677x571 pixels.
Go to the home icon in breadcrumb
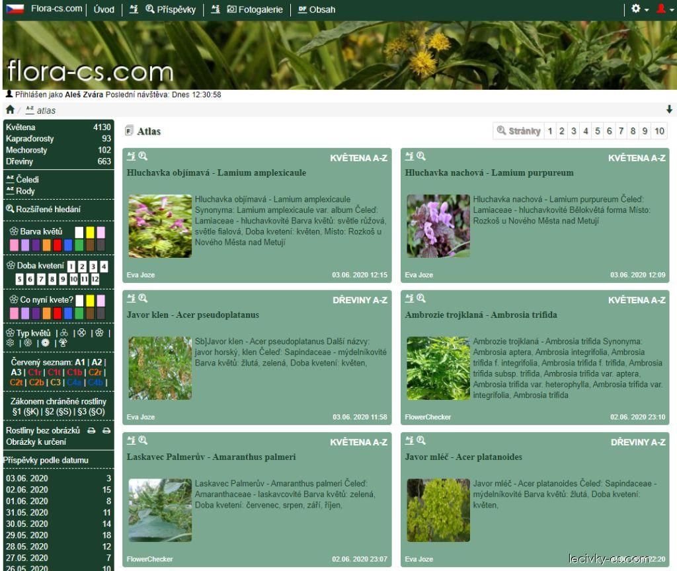pos(10,110)
